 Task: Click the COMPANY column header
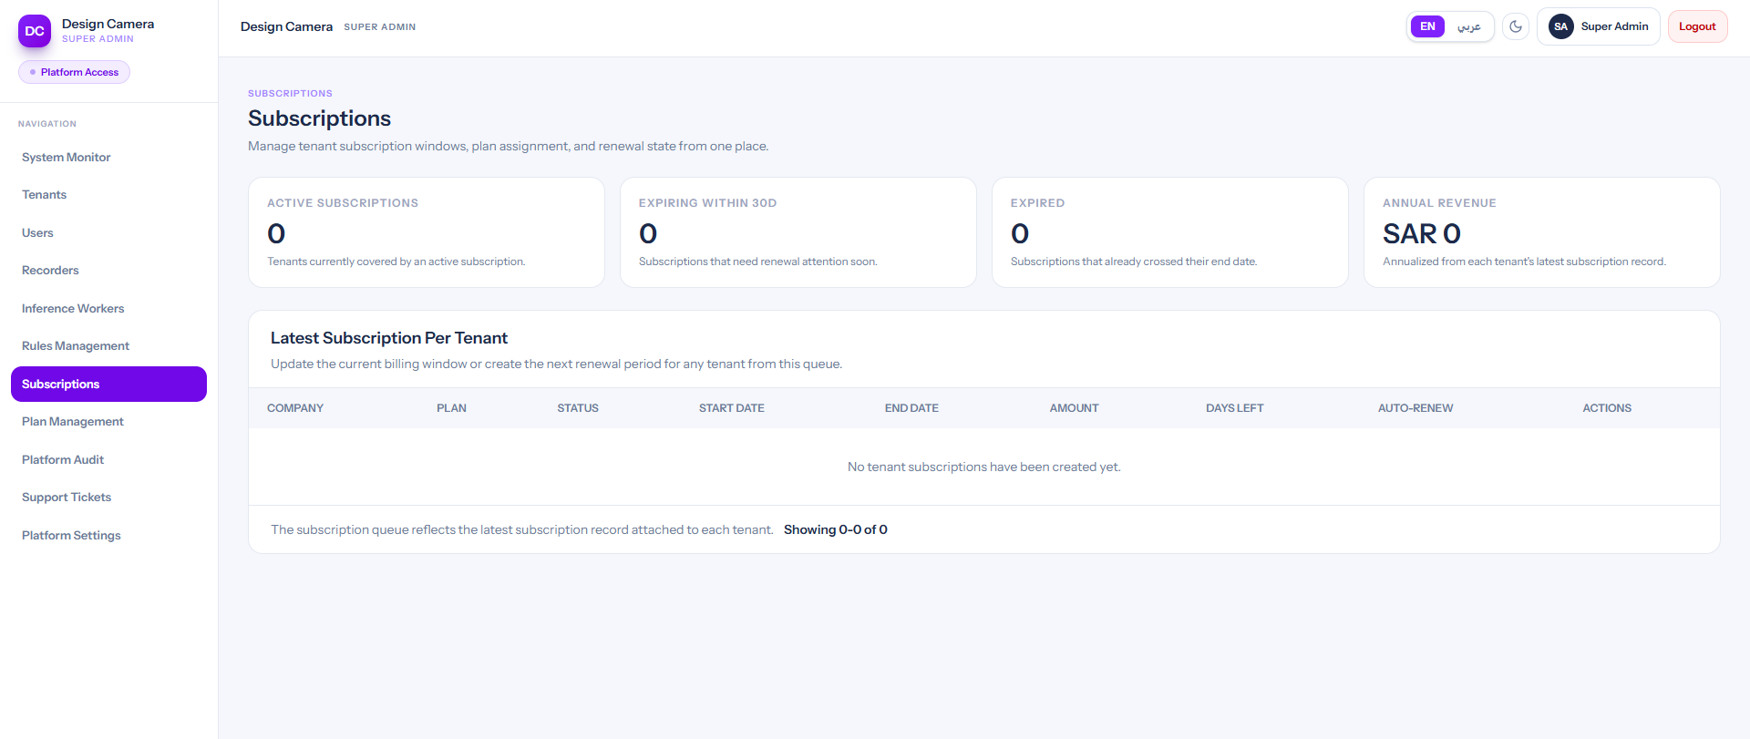[x=295, y=408]
